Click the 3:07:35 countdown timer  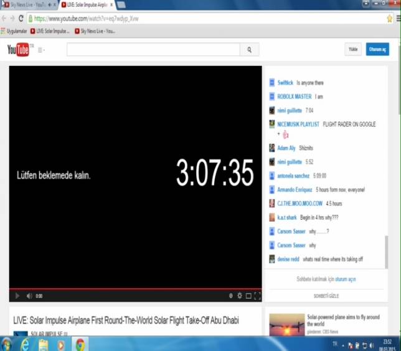pos(215,172)
